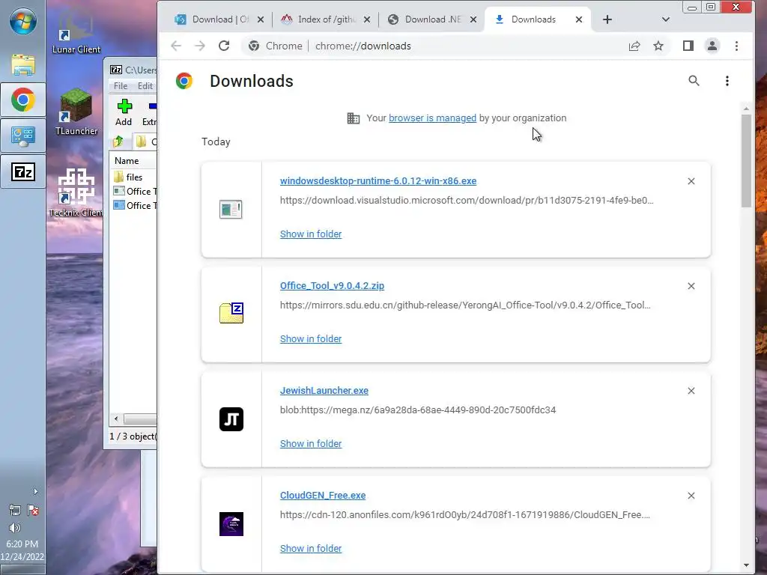
Task: Remove JewishLauncher.exe from the list
Action: tap(691, 391)
